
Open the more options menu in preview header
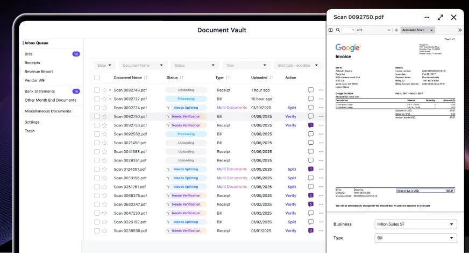[427, 17]
